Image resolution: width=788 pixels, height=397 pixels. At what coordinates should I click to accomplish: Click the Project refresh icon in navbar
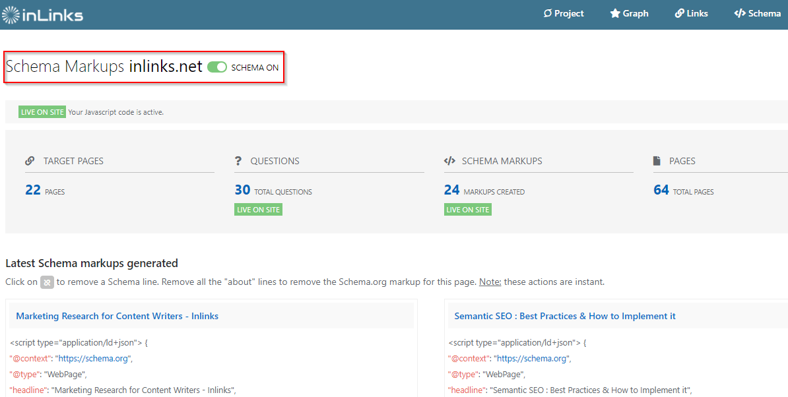[x=547, y=14]
